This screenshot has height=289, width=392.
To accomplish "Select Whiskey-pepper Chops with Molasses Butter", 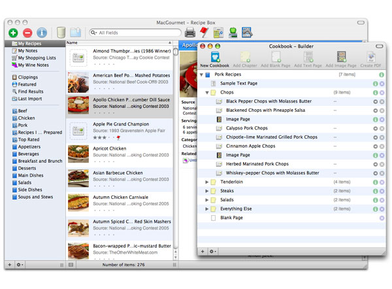I will pyautogui.click(x=291, y=173).
